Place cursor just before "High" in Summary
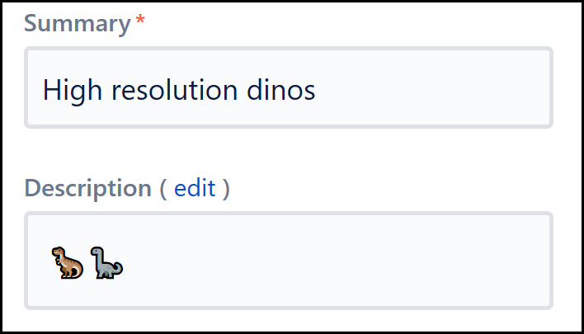 click(43, 88)
